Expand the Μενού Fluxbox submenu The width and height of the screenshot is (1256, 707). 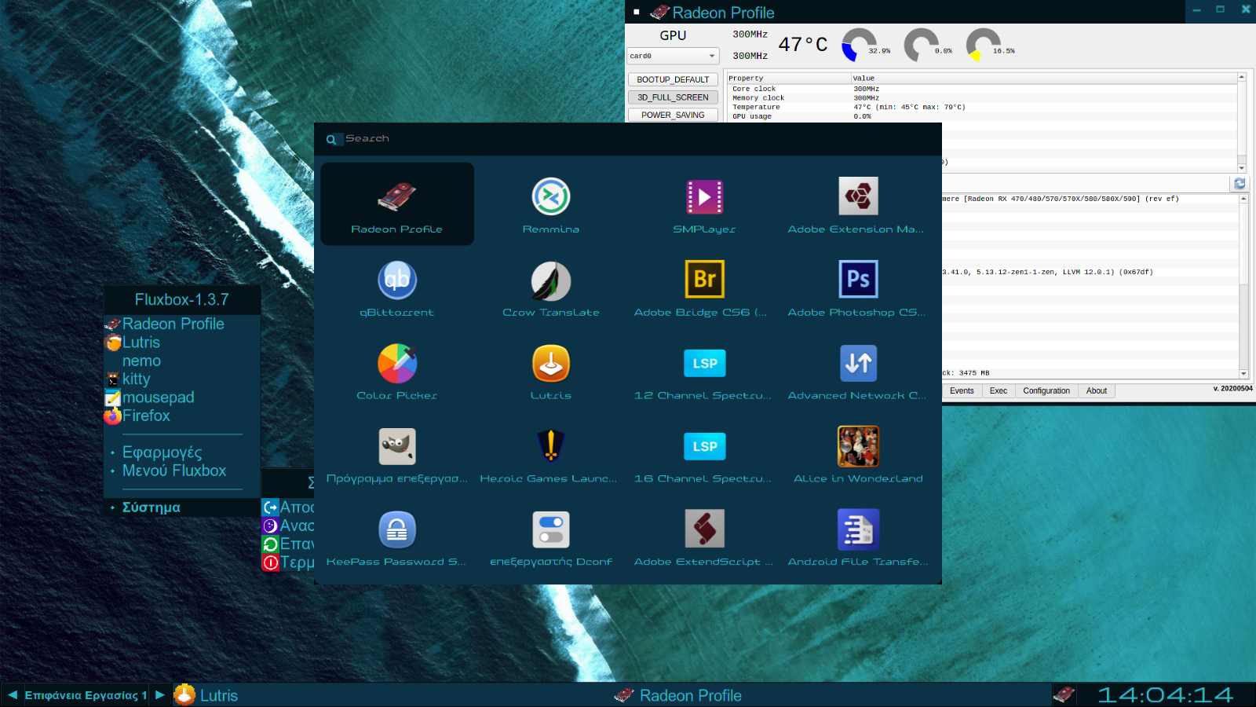point(182,471)
